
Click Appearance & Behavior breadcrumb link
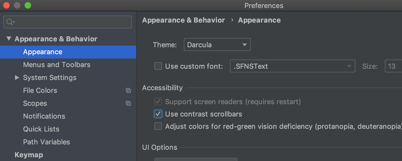tap(183, 20)
